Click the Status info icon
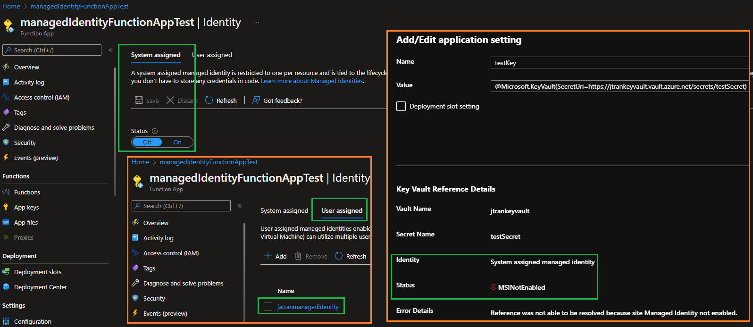This screenshot has height=327, width=753. 155,131
